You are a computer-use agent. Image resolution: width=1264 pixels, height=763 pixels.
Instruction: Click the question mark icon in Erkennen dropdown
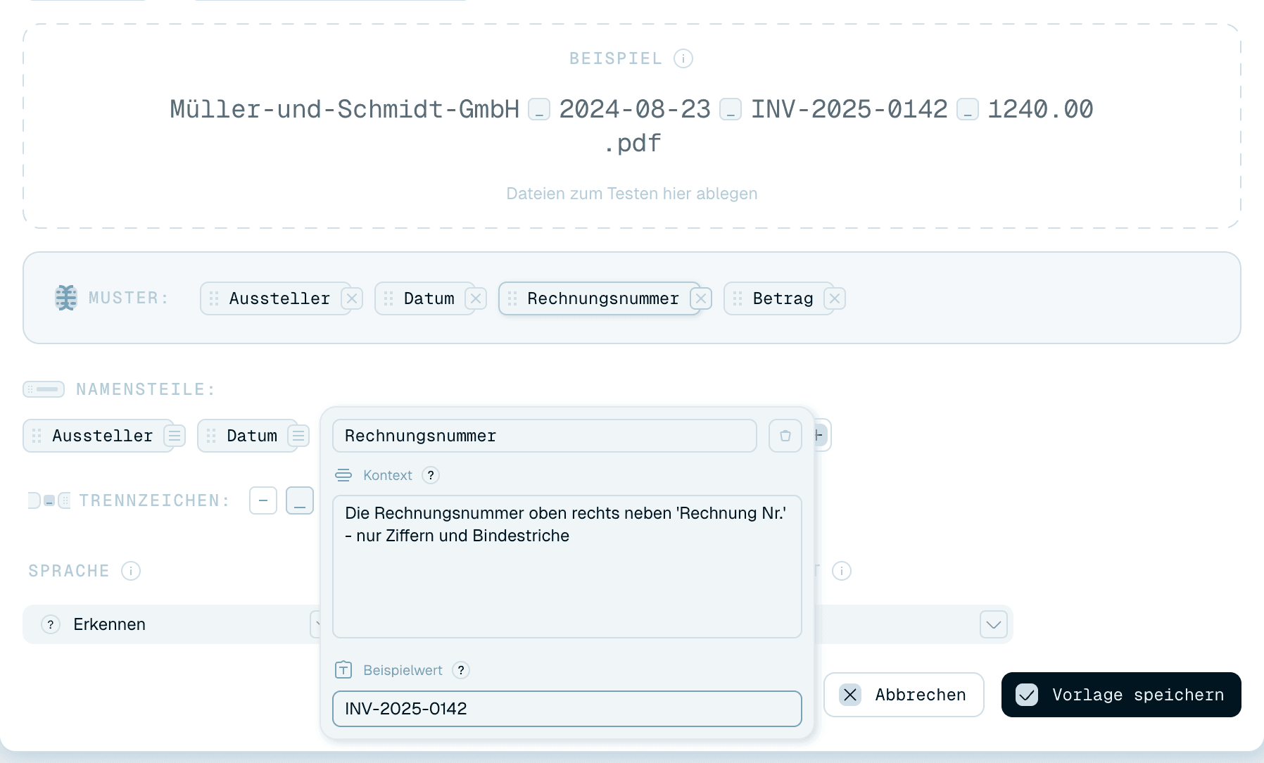[51, 624]
